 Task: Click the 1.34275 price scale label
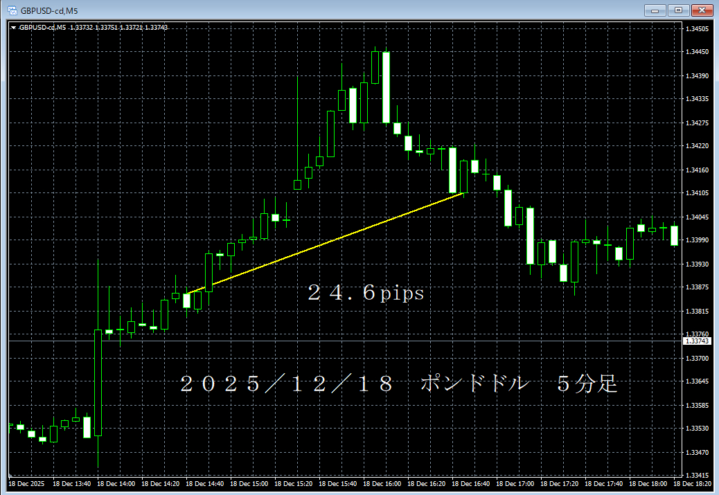697,123
